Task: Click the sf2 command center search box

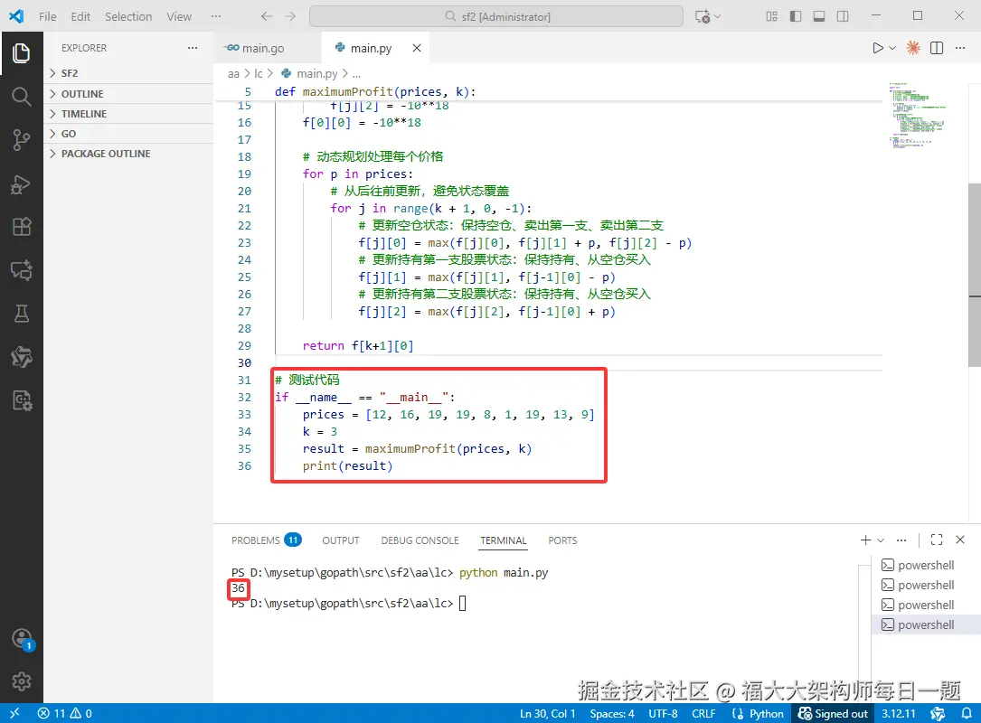Action: 496,16
